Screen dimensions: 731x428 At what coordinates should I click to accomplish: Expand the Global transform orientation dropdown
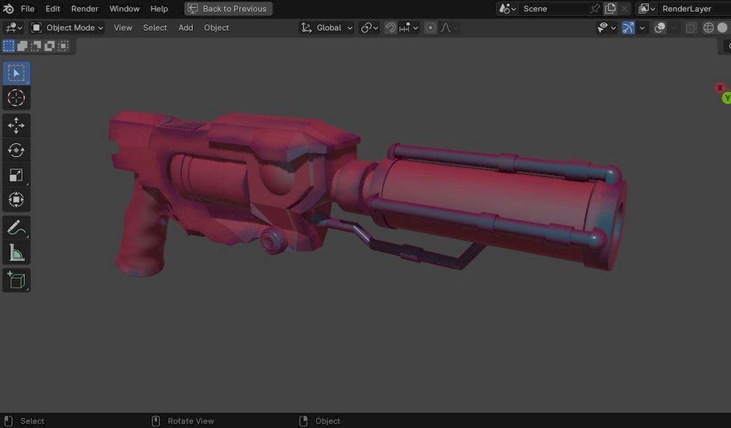tap(327, 28)
